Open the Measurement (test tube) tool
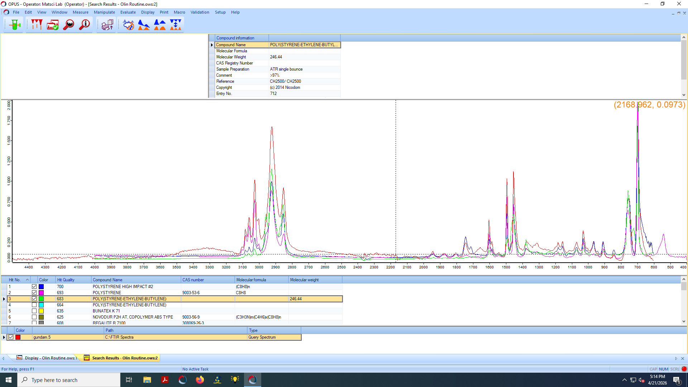Image resolution: width=688 pixels, height=387 pixels. tap(15, 25)
